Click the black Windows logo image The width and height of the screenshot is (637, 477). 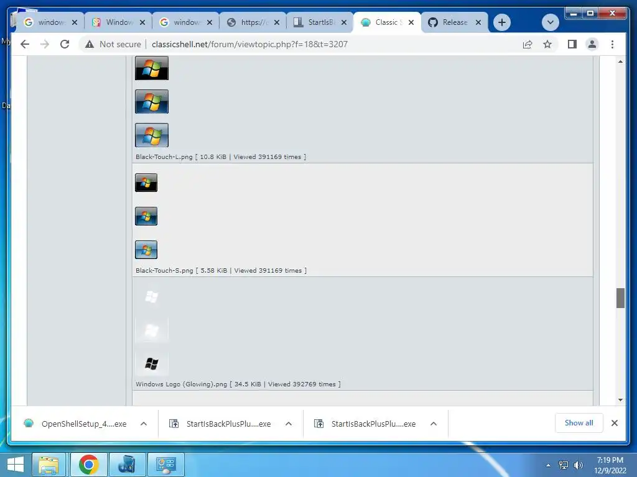[x=152, y=364]
